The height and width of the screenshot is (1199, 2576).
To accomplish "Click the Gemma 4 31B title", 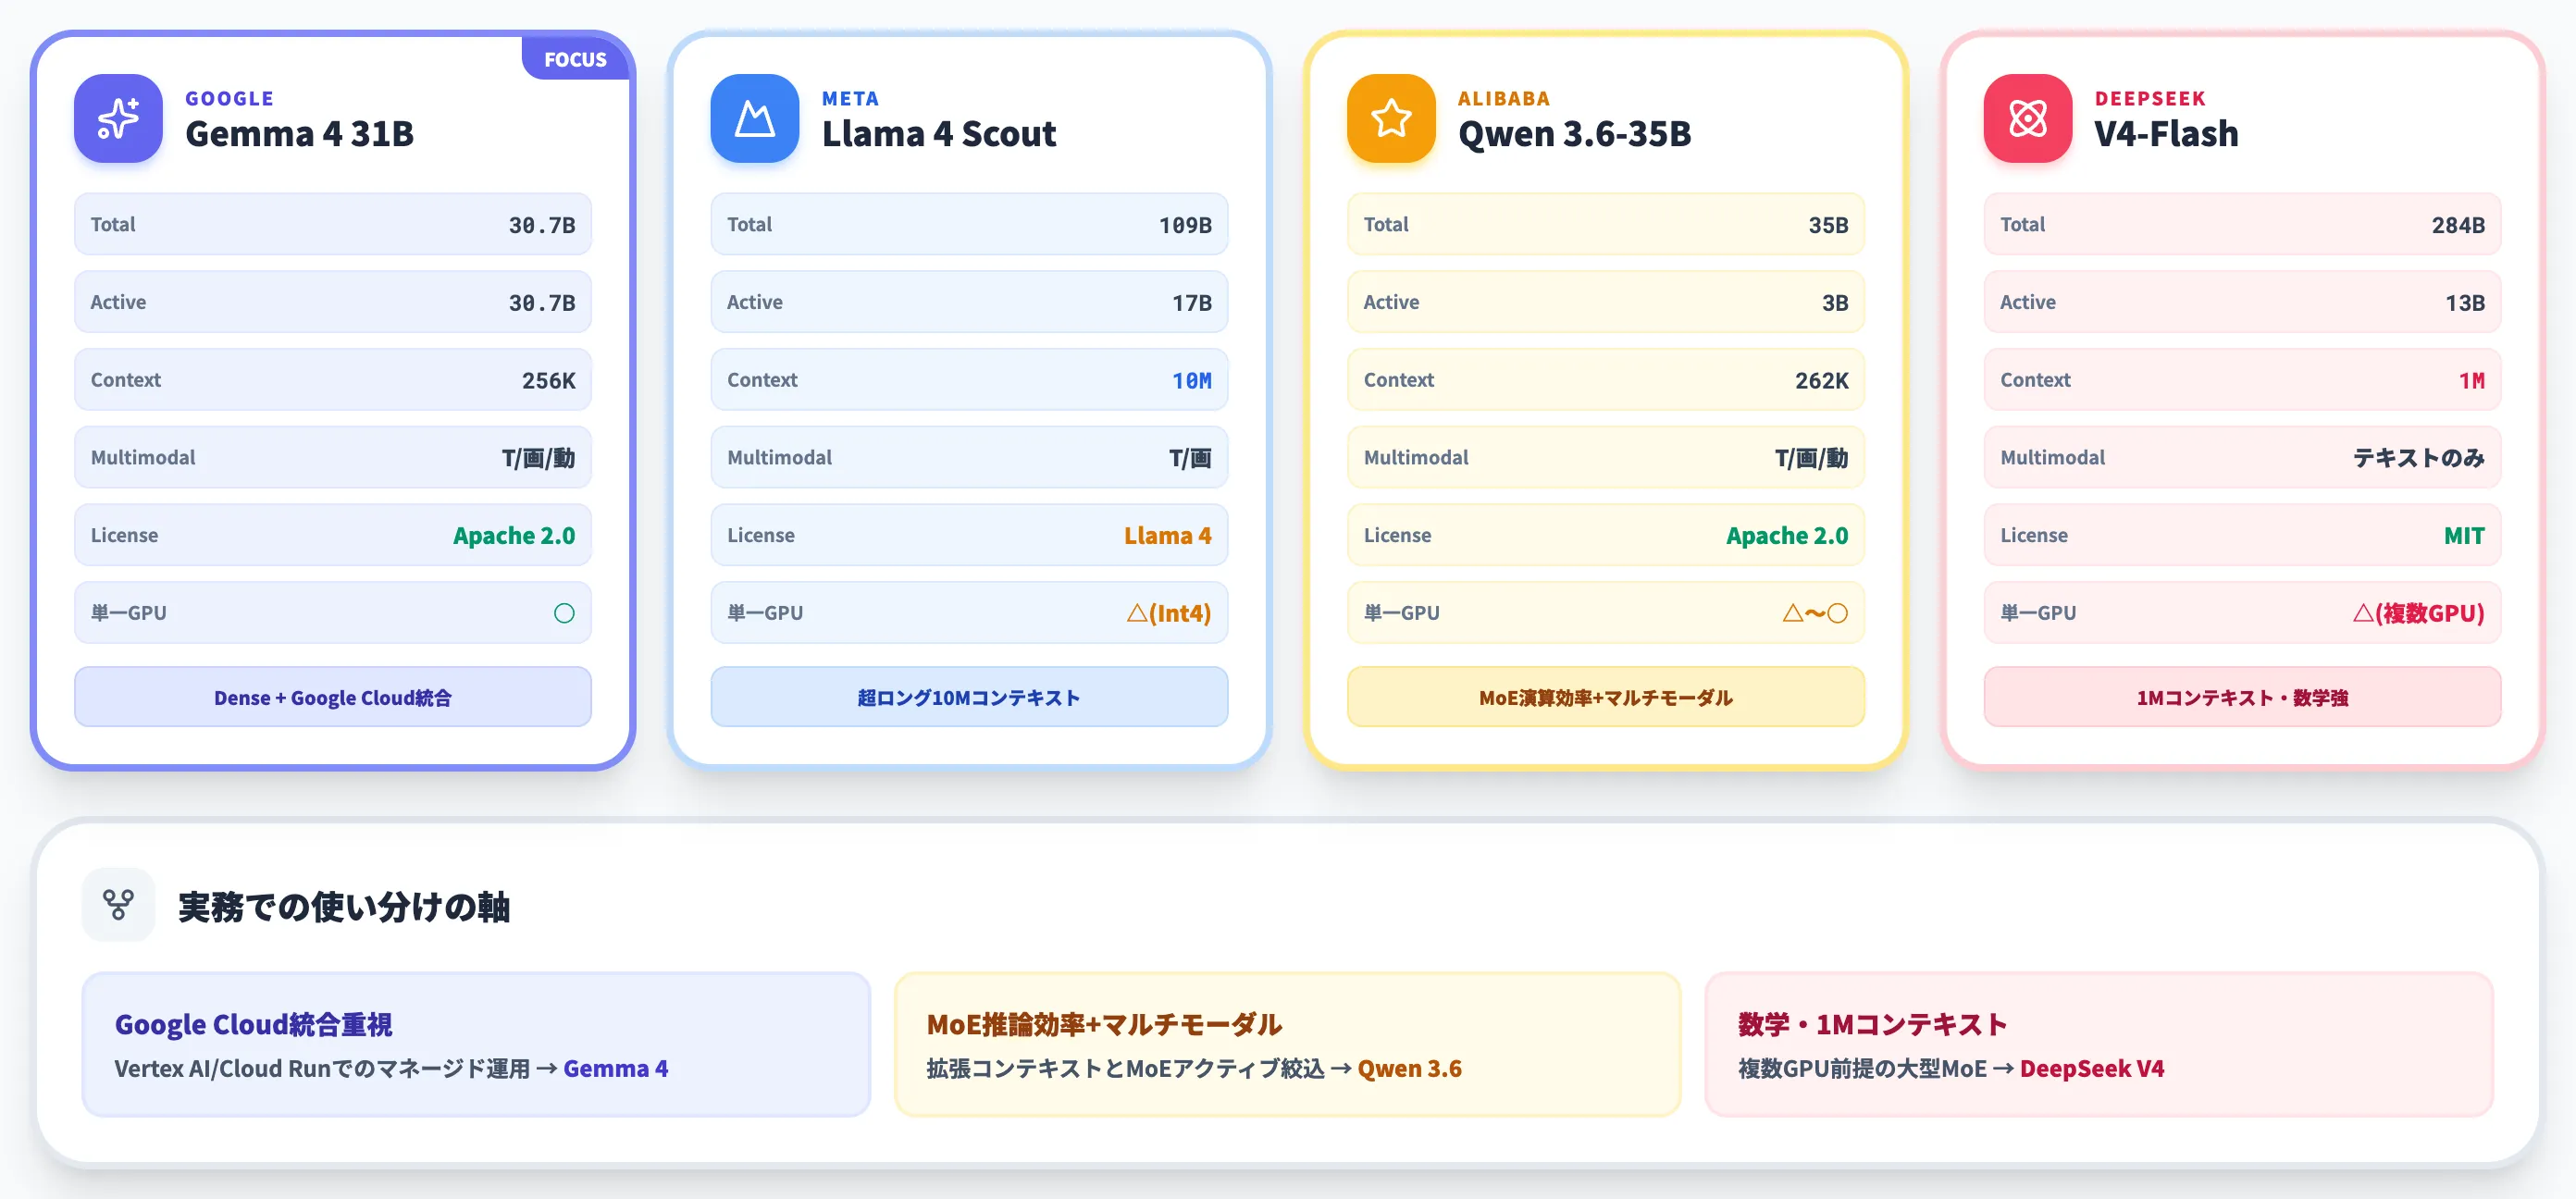I will coord(300,133).
